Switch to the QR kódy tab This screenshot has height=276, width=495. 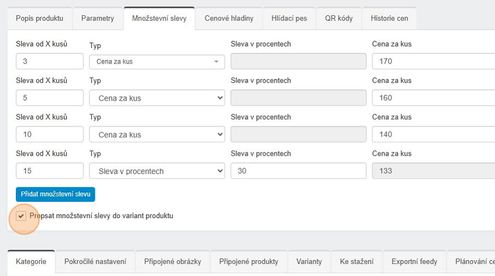point(339,19)
